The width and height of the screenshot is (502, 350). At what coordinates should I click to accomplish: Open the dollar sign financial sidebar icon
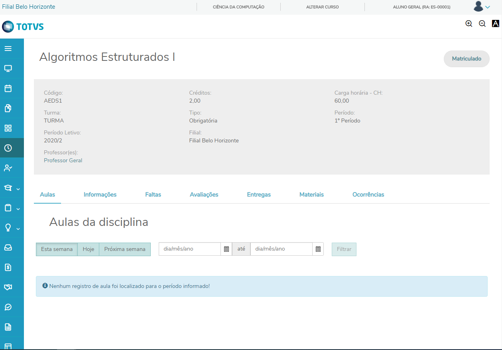coord(8,267)
